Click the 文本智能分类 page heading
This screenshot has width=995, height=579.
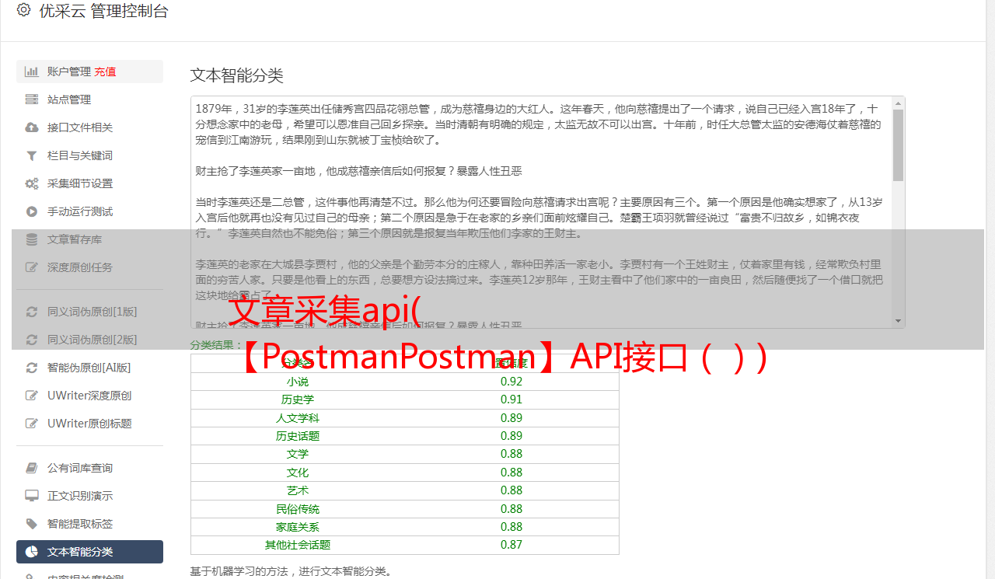point(237,75)
